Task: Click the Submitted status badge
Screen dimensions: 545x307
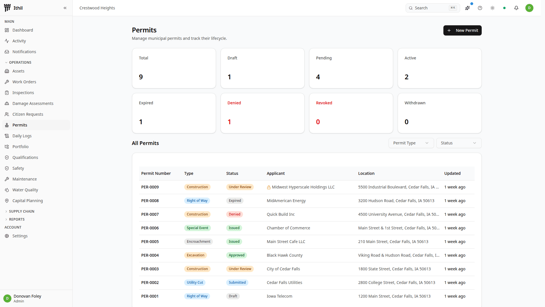Action: tap(237, 283)
